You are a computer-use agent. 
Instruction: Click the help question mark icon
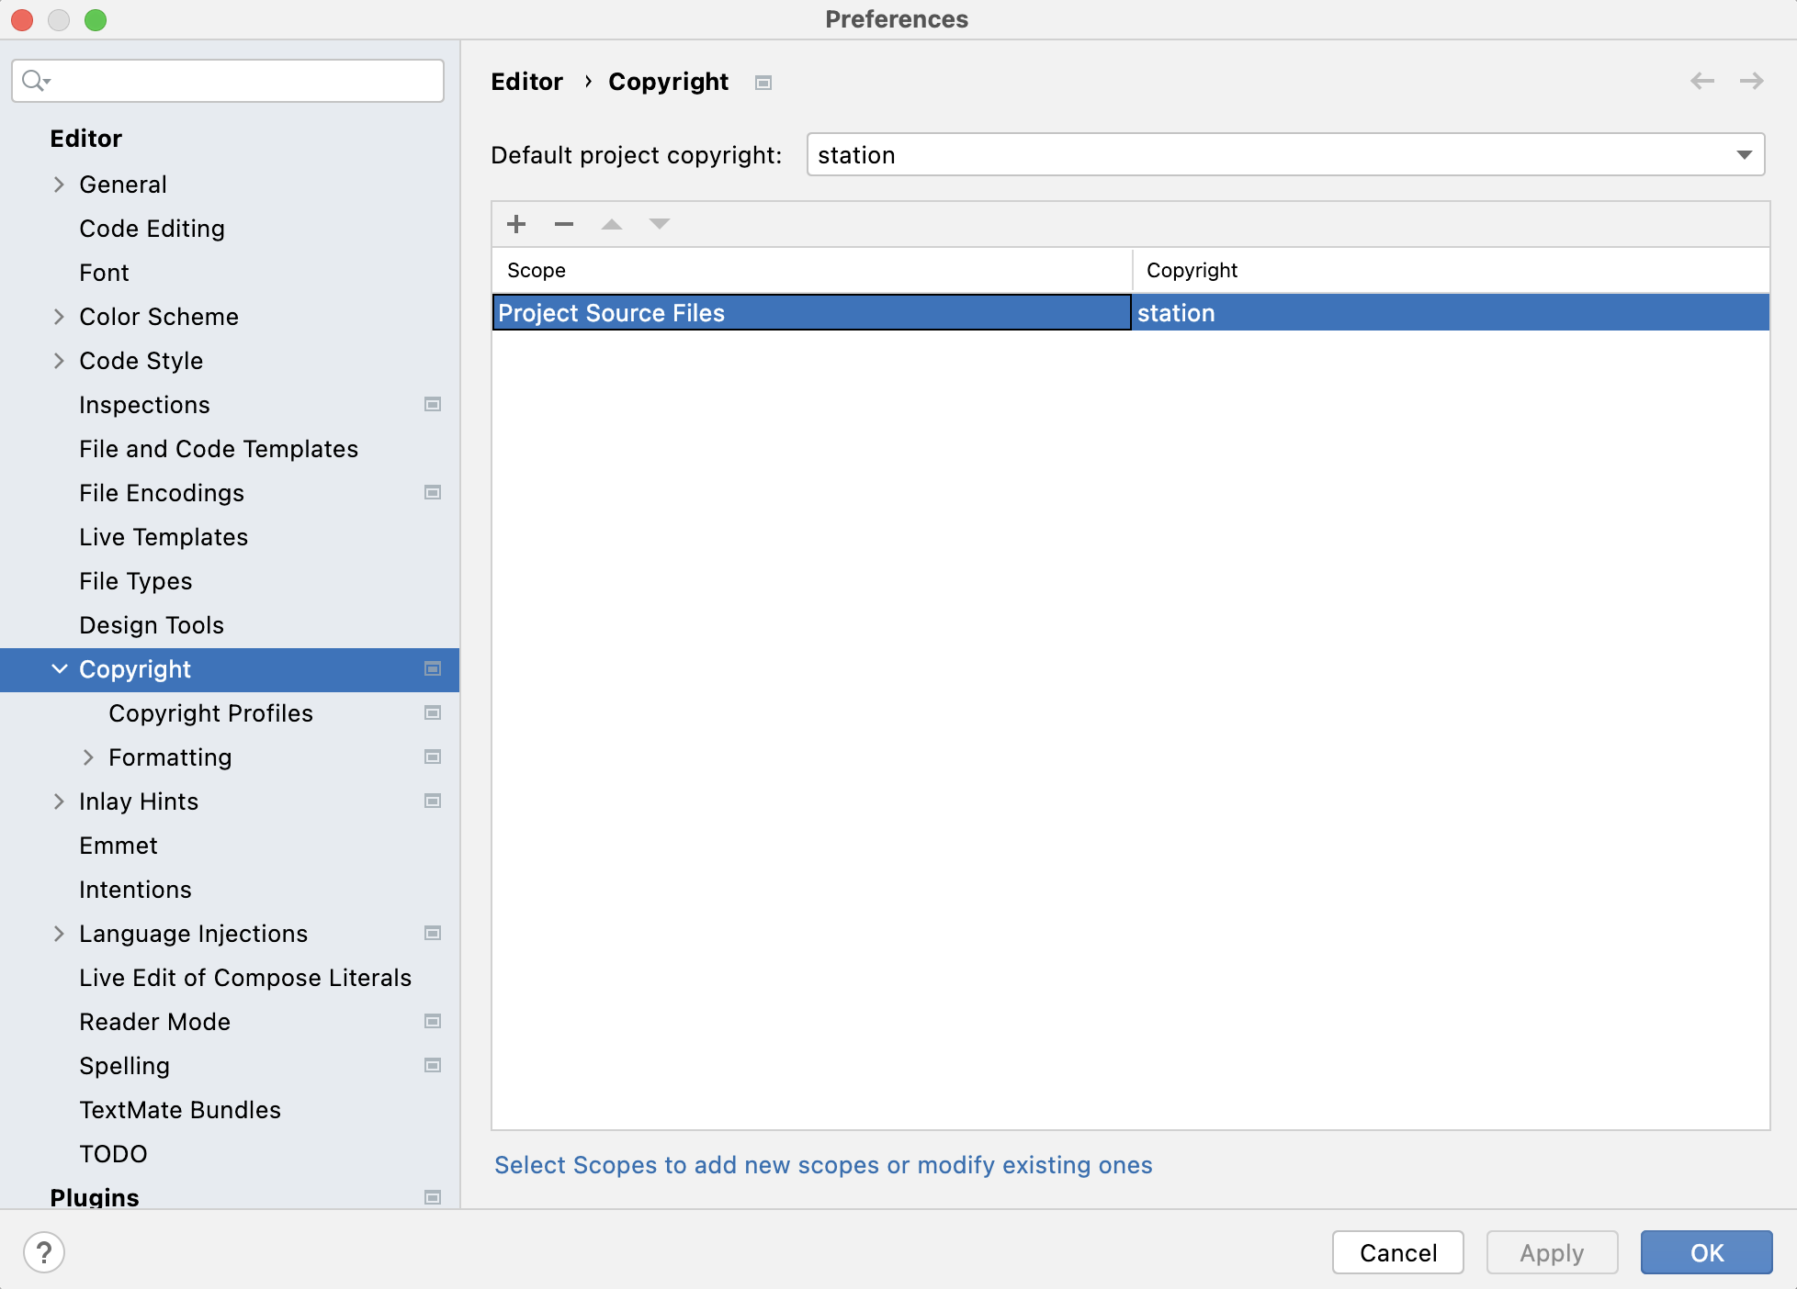tap(44, 1252)
